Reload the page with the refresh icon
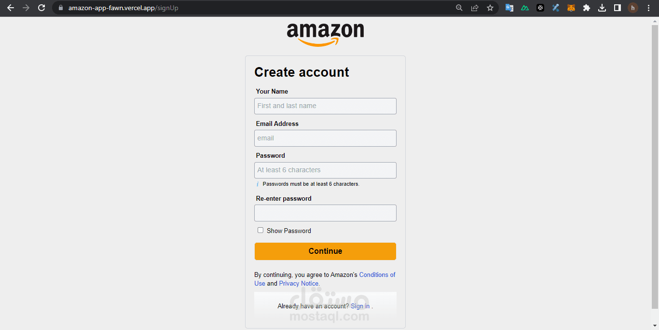 (41, 8)
